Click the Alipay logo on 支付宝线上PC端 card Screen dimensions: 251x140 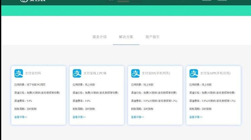pyautogui.click(x=77, y=73)
